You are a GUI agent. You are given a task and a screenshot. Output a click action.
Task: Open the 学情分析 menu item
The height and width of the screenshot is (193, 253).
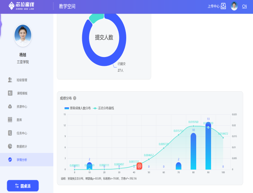click(27, 160)
